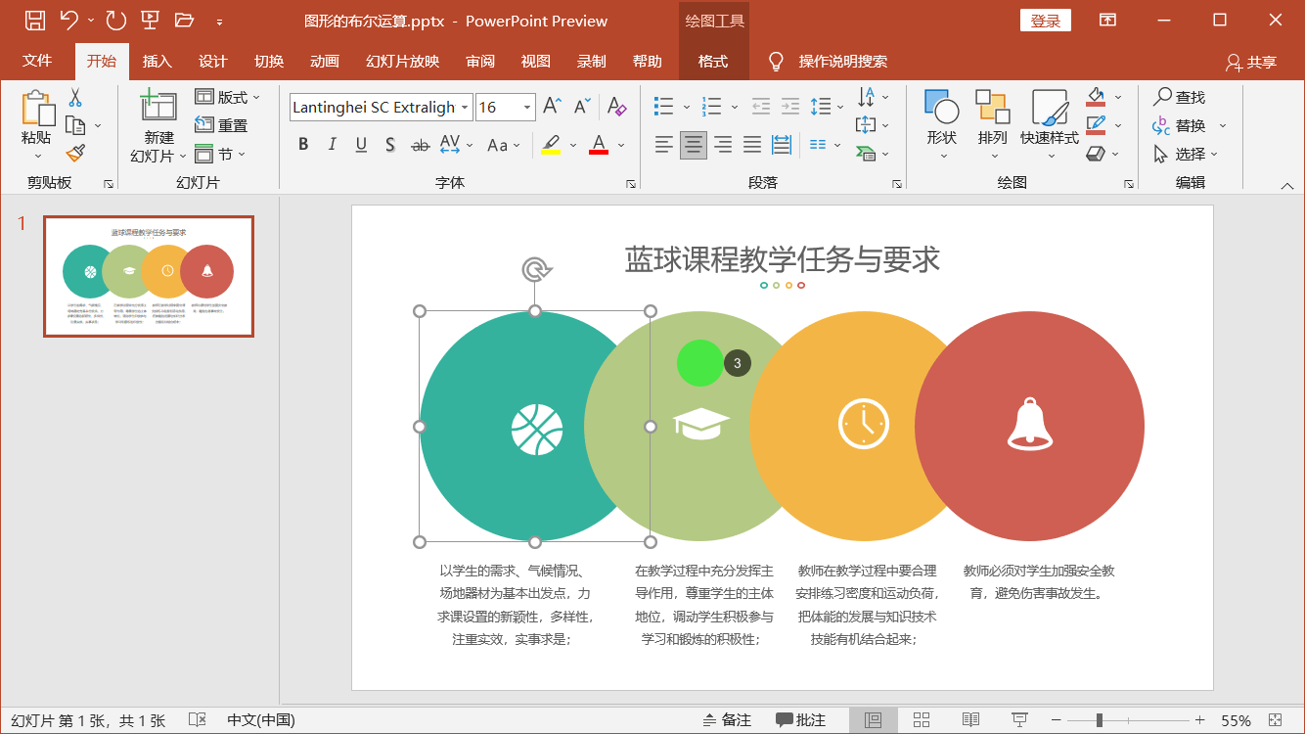
Task: Toggle Strikethrough formatting
Action: 420,145
